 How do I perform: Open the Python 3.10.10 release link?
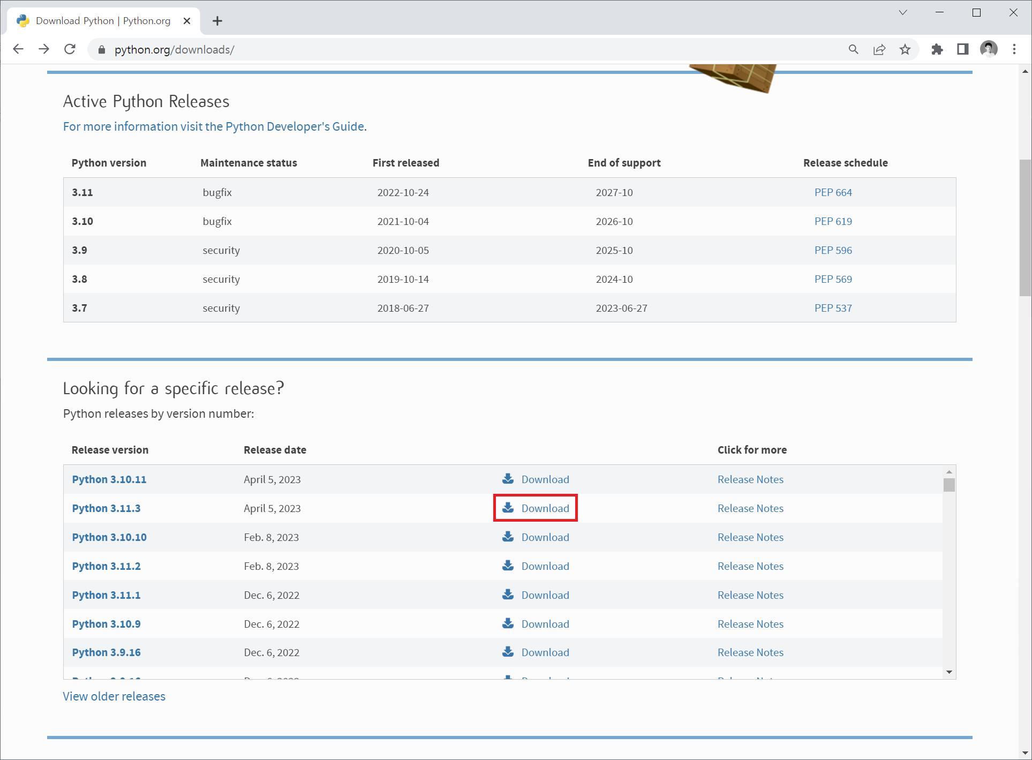coord(109,537)
